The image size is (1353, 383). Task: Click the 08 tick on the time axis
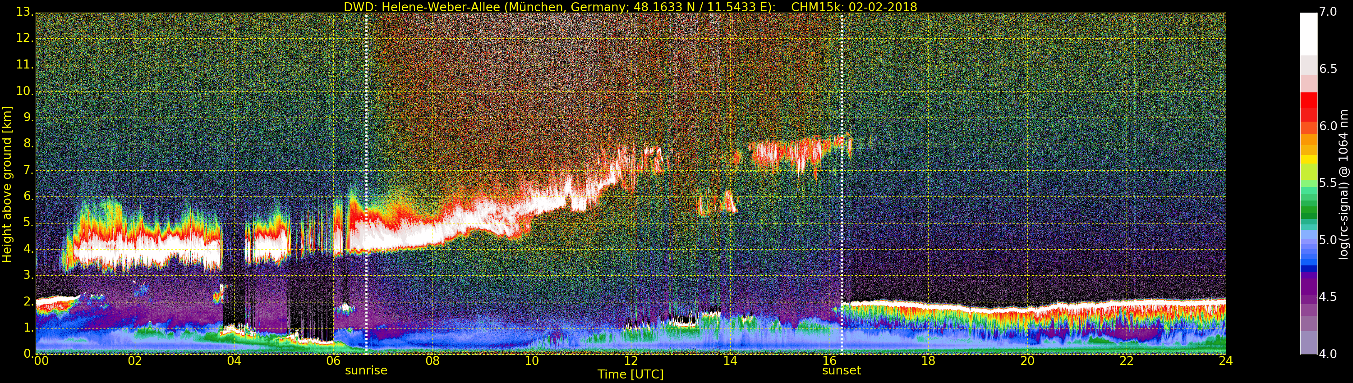coord(432,361)
